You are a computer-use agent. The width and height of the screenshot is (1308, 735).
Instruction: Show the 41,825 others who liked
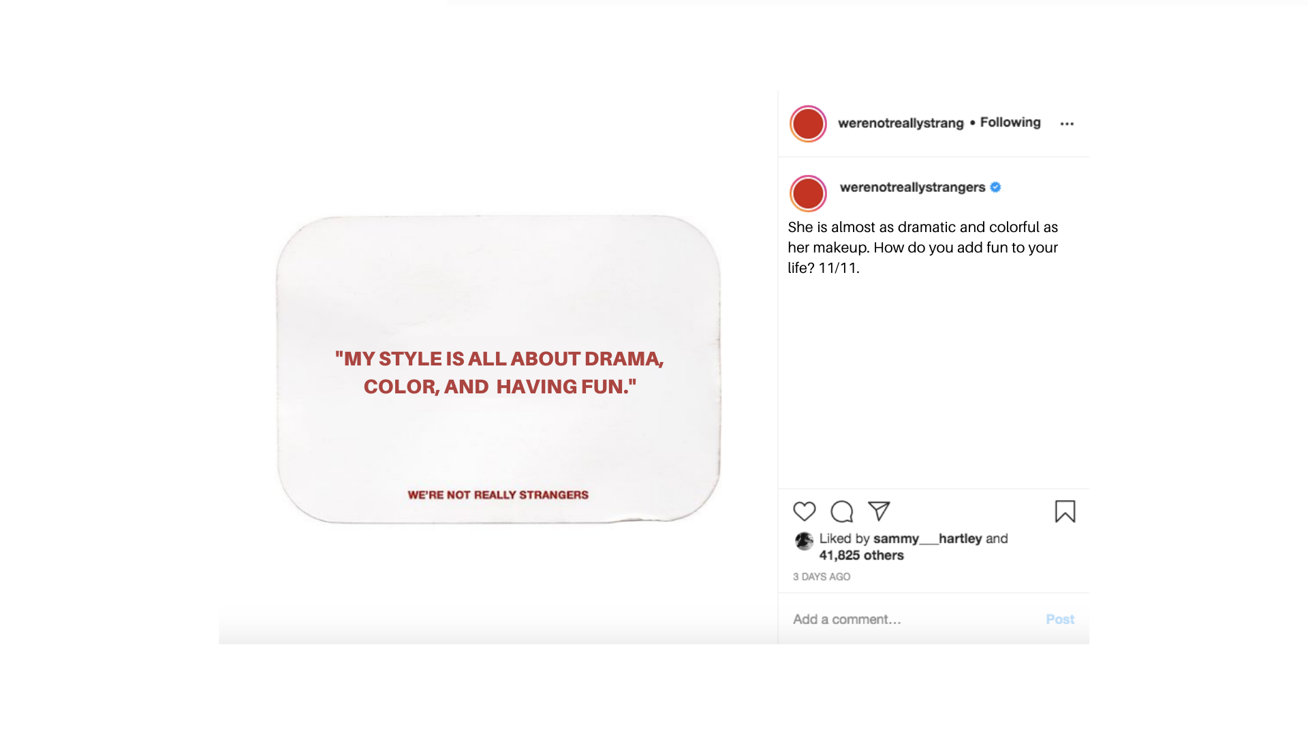(x=861, y=555)
